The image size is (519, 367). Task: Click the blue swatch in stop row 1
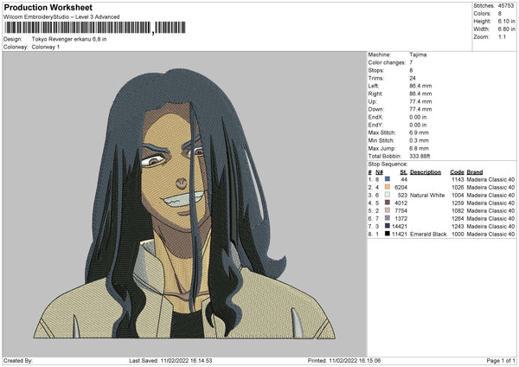coord(388,179)
